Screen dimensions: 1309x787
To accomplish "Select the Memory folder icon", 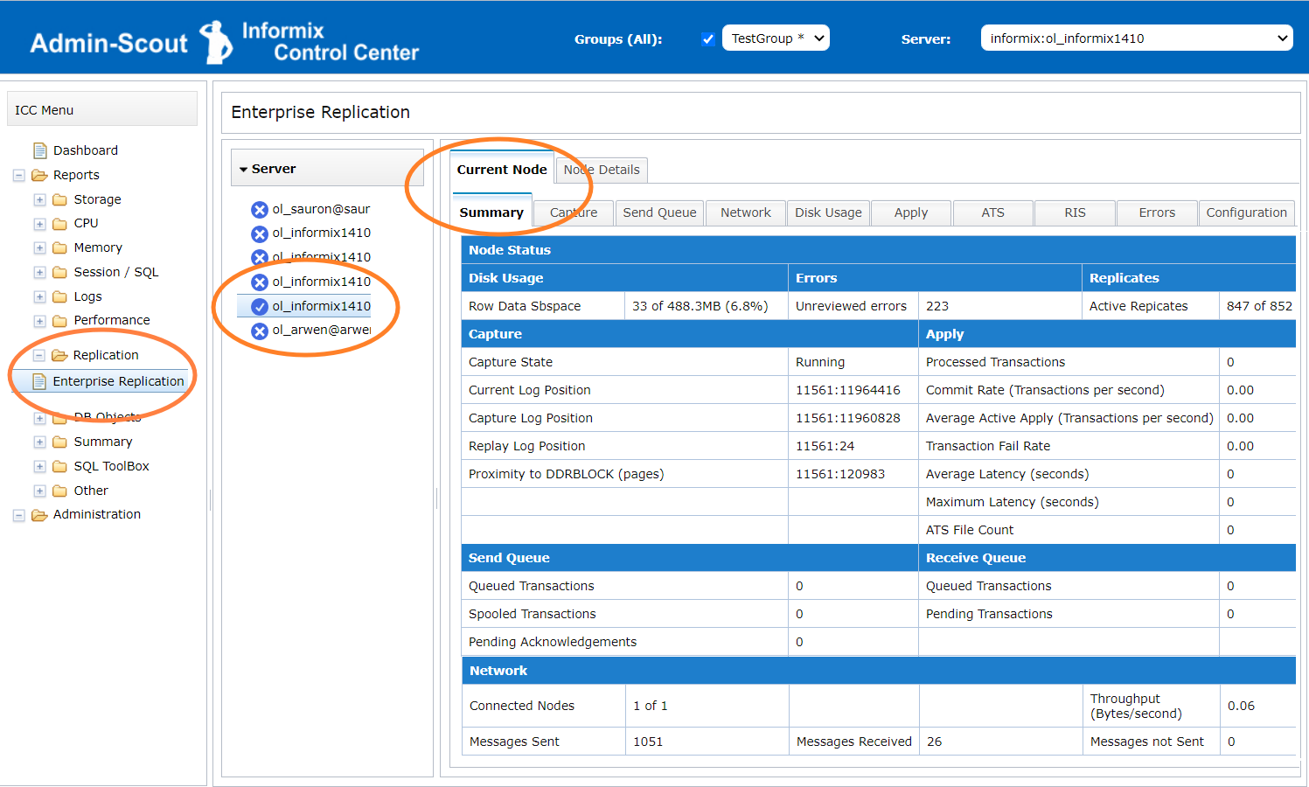I will (59, 247).
